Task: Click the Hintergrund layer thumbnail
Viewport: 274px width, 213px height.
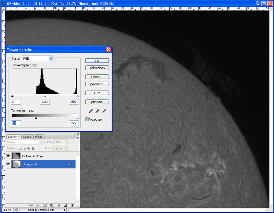Action: tap(16, 164)
